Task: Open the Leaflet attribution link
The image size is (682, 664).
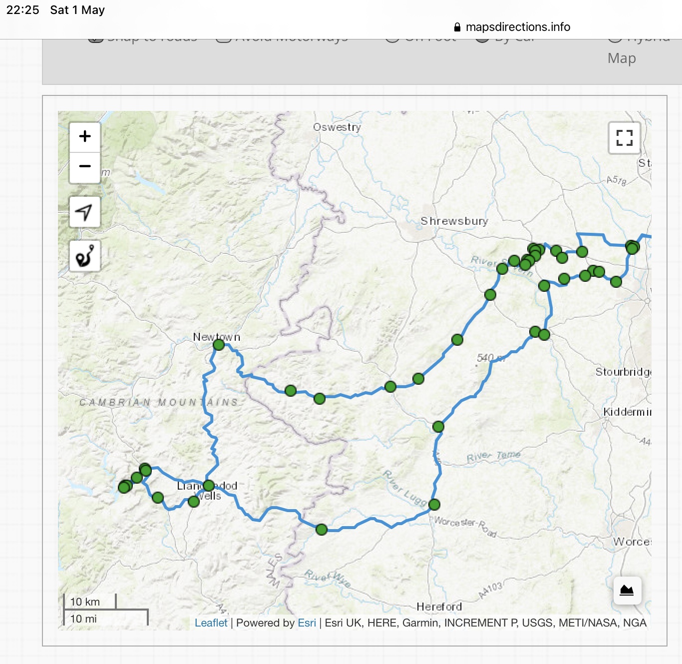Action: [x=211, y=623]
